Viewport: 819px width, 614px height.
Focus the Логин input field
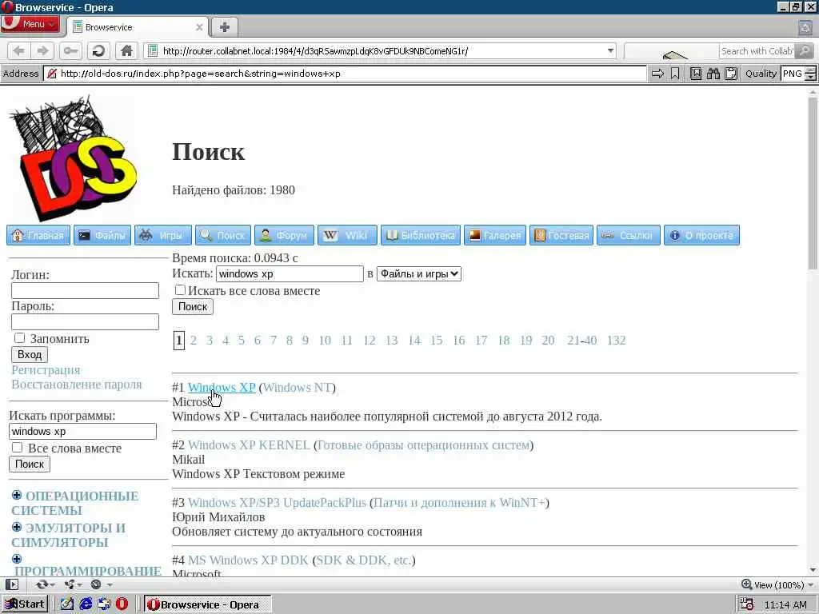pyautogui.click(x=85, y=291)
